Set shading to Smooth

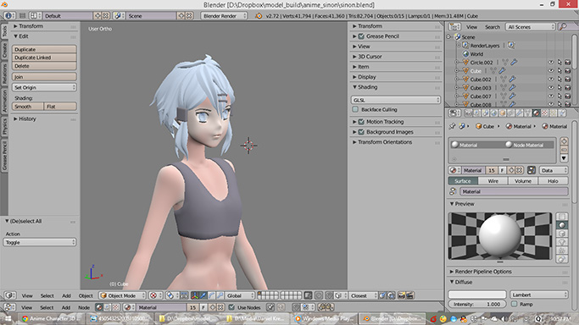click(28, 106)
